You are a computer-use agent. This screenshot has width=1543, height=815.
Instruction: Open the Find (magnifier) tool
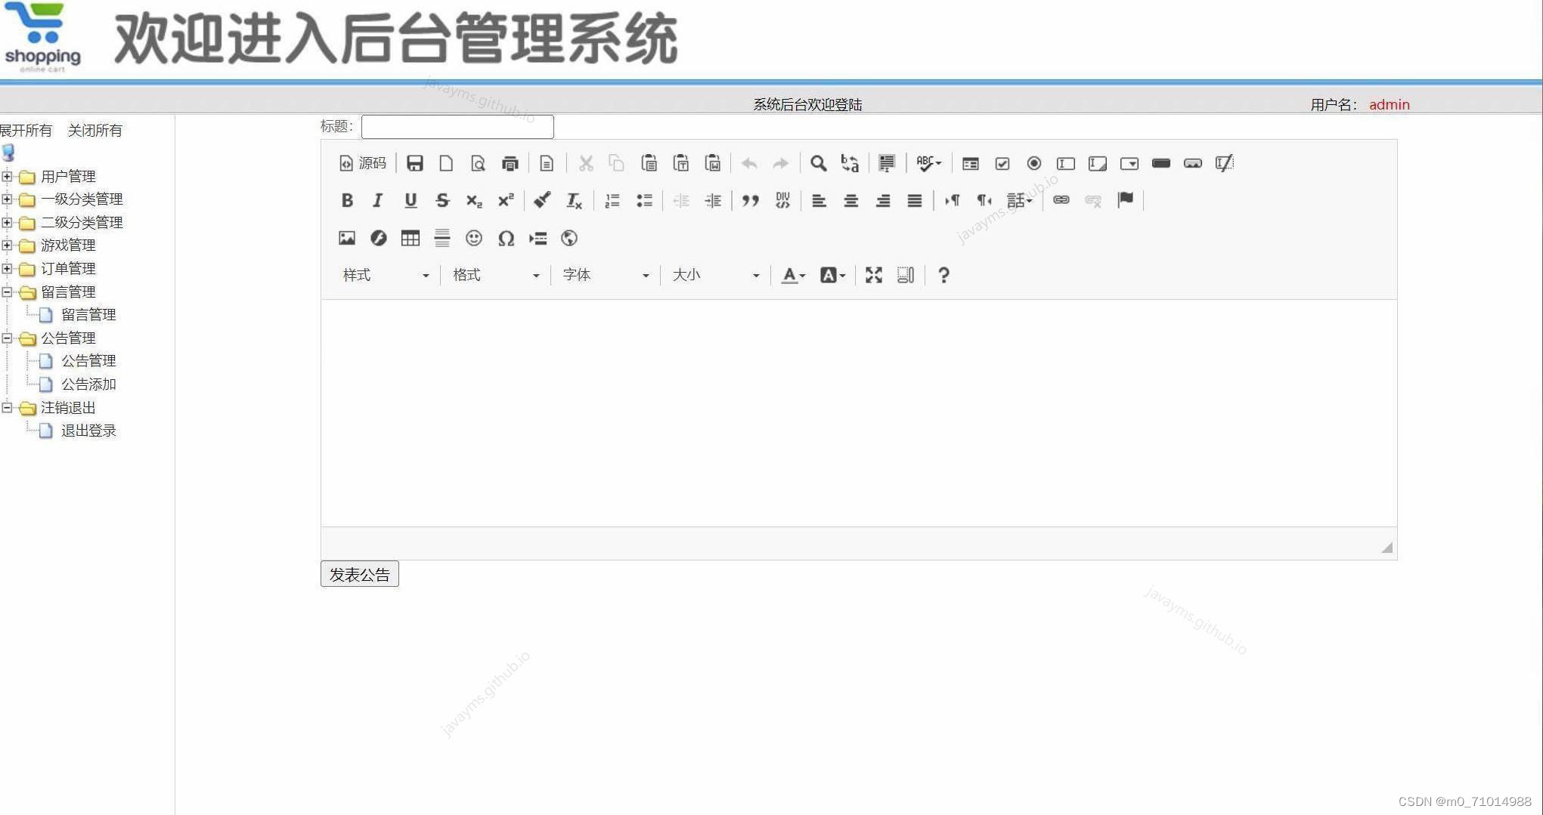point(818,163)
